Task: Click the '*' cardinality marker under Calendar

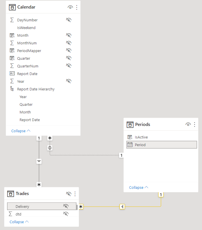Action: coord(50,138)
